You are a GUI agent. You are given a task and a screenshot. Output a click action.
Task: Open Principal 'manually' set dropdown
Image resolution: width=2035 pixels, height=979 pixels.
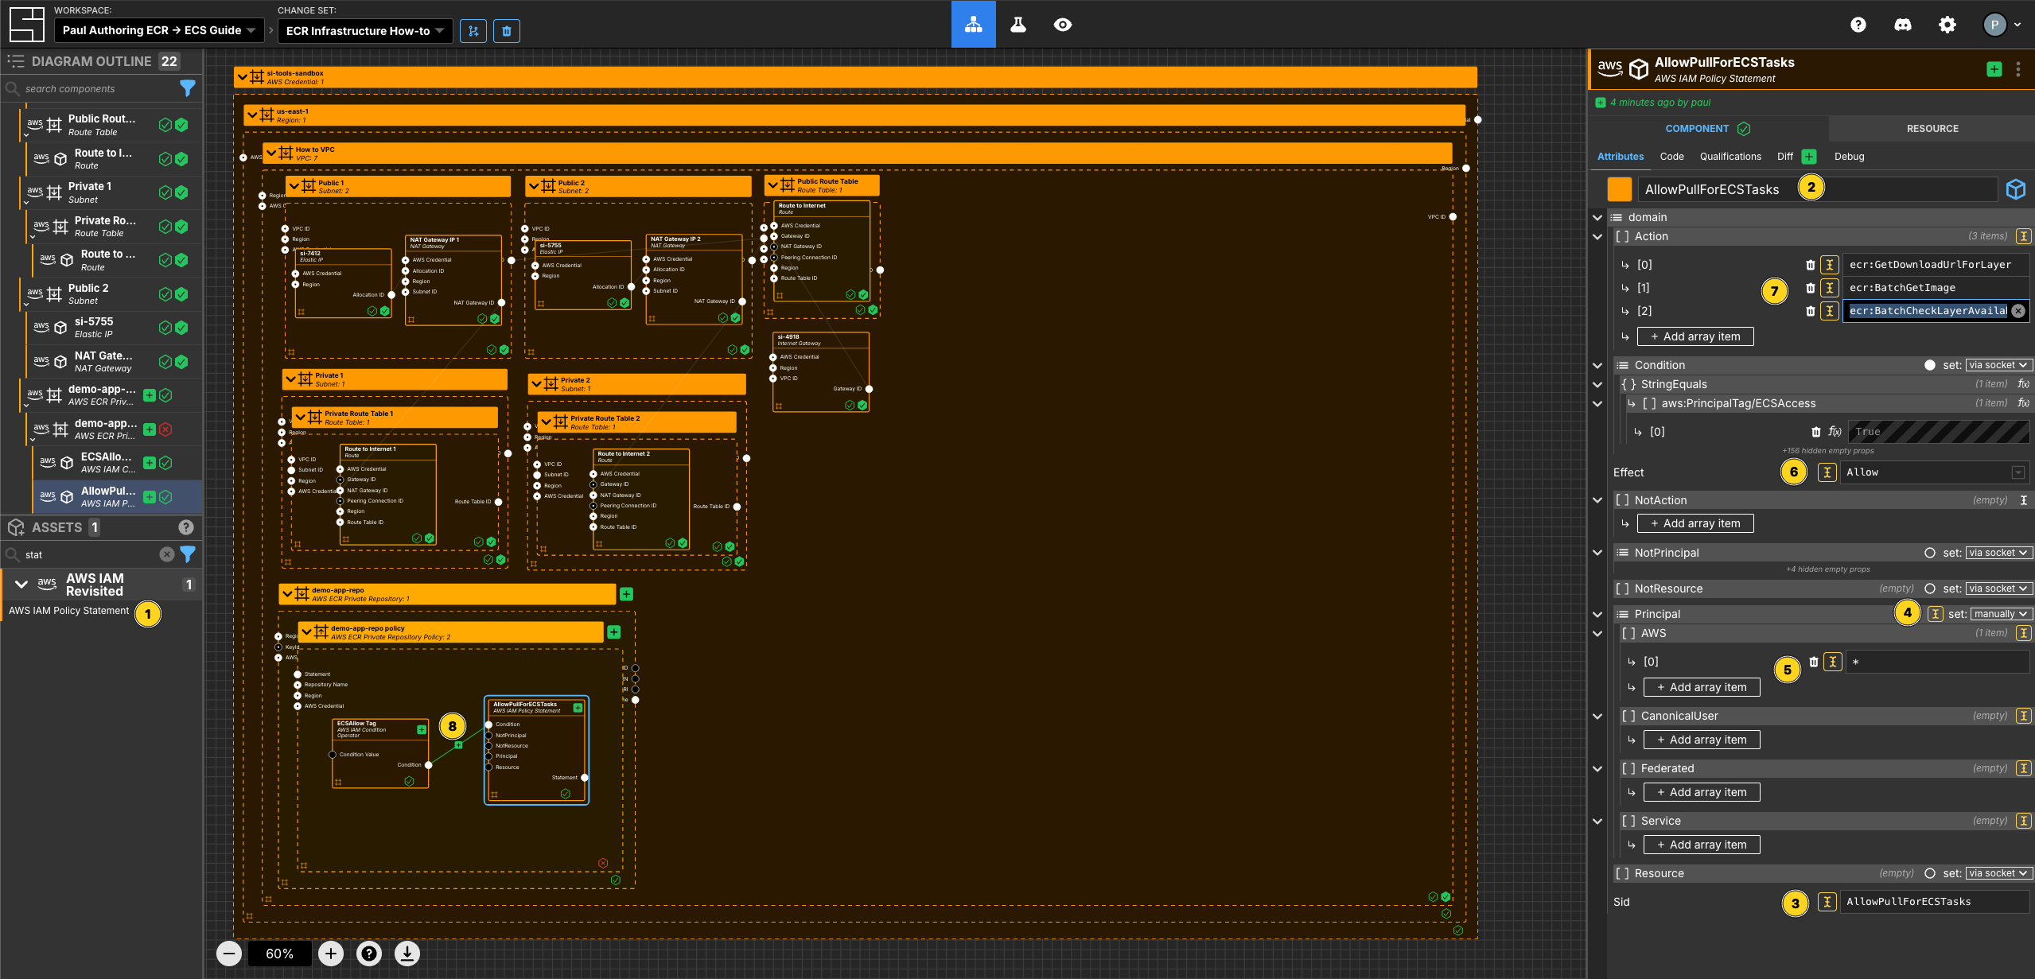click(2001, 614)
